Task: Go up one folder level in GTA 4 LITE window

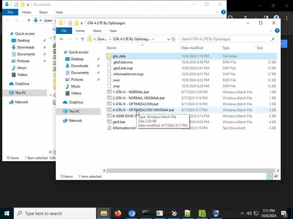Action: tap(83, 39)
